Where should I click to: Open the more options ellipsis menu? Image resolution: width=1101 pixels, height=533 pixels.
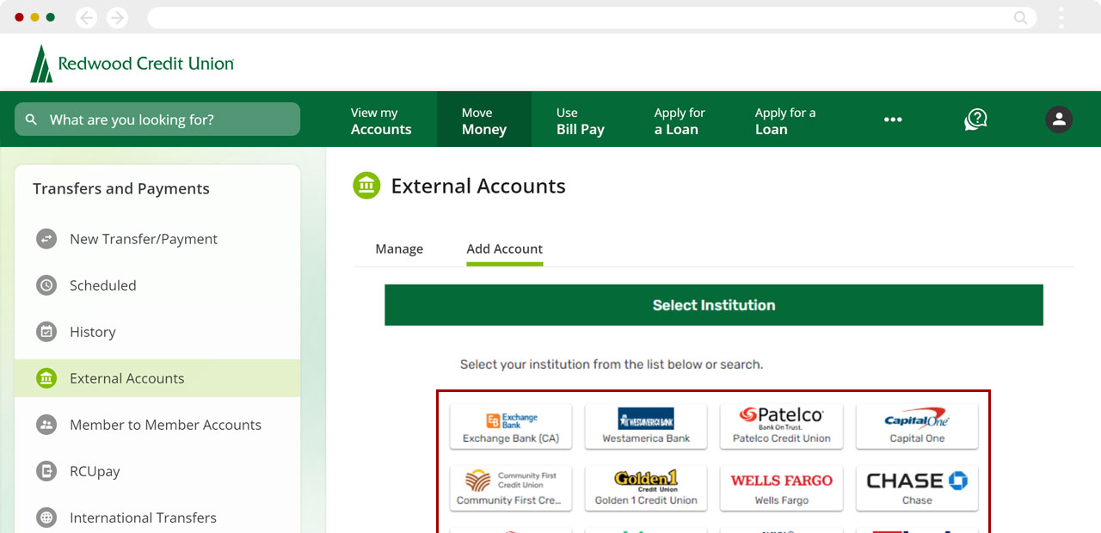click(893, 119)
